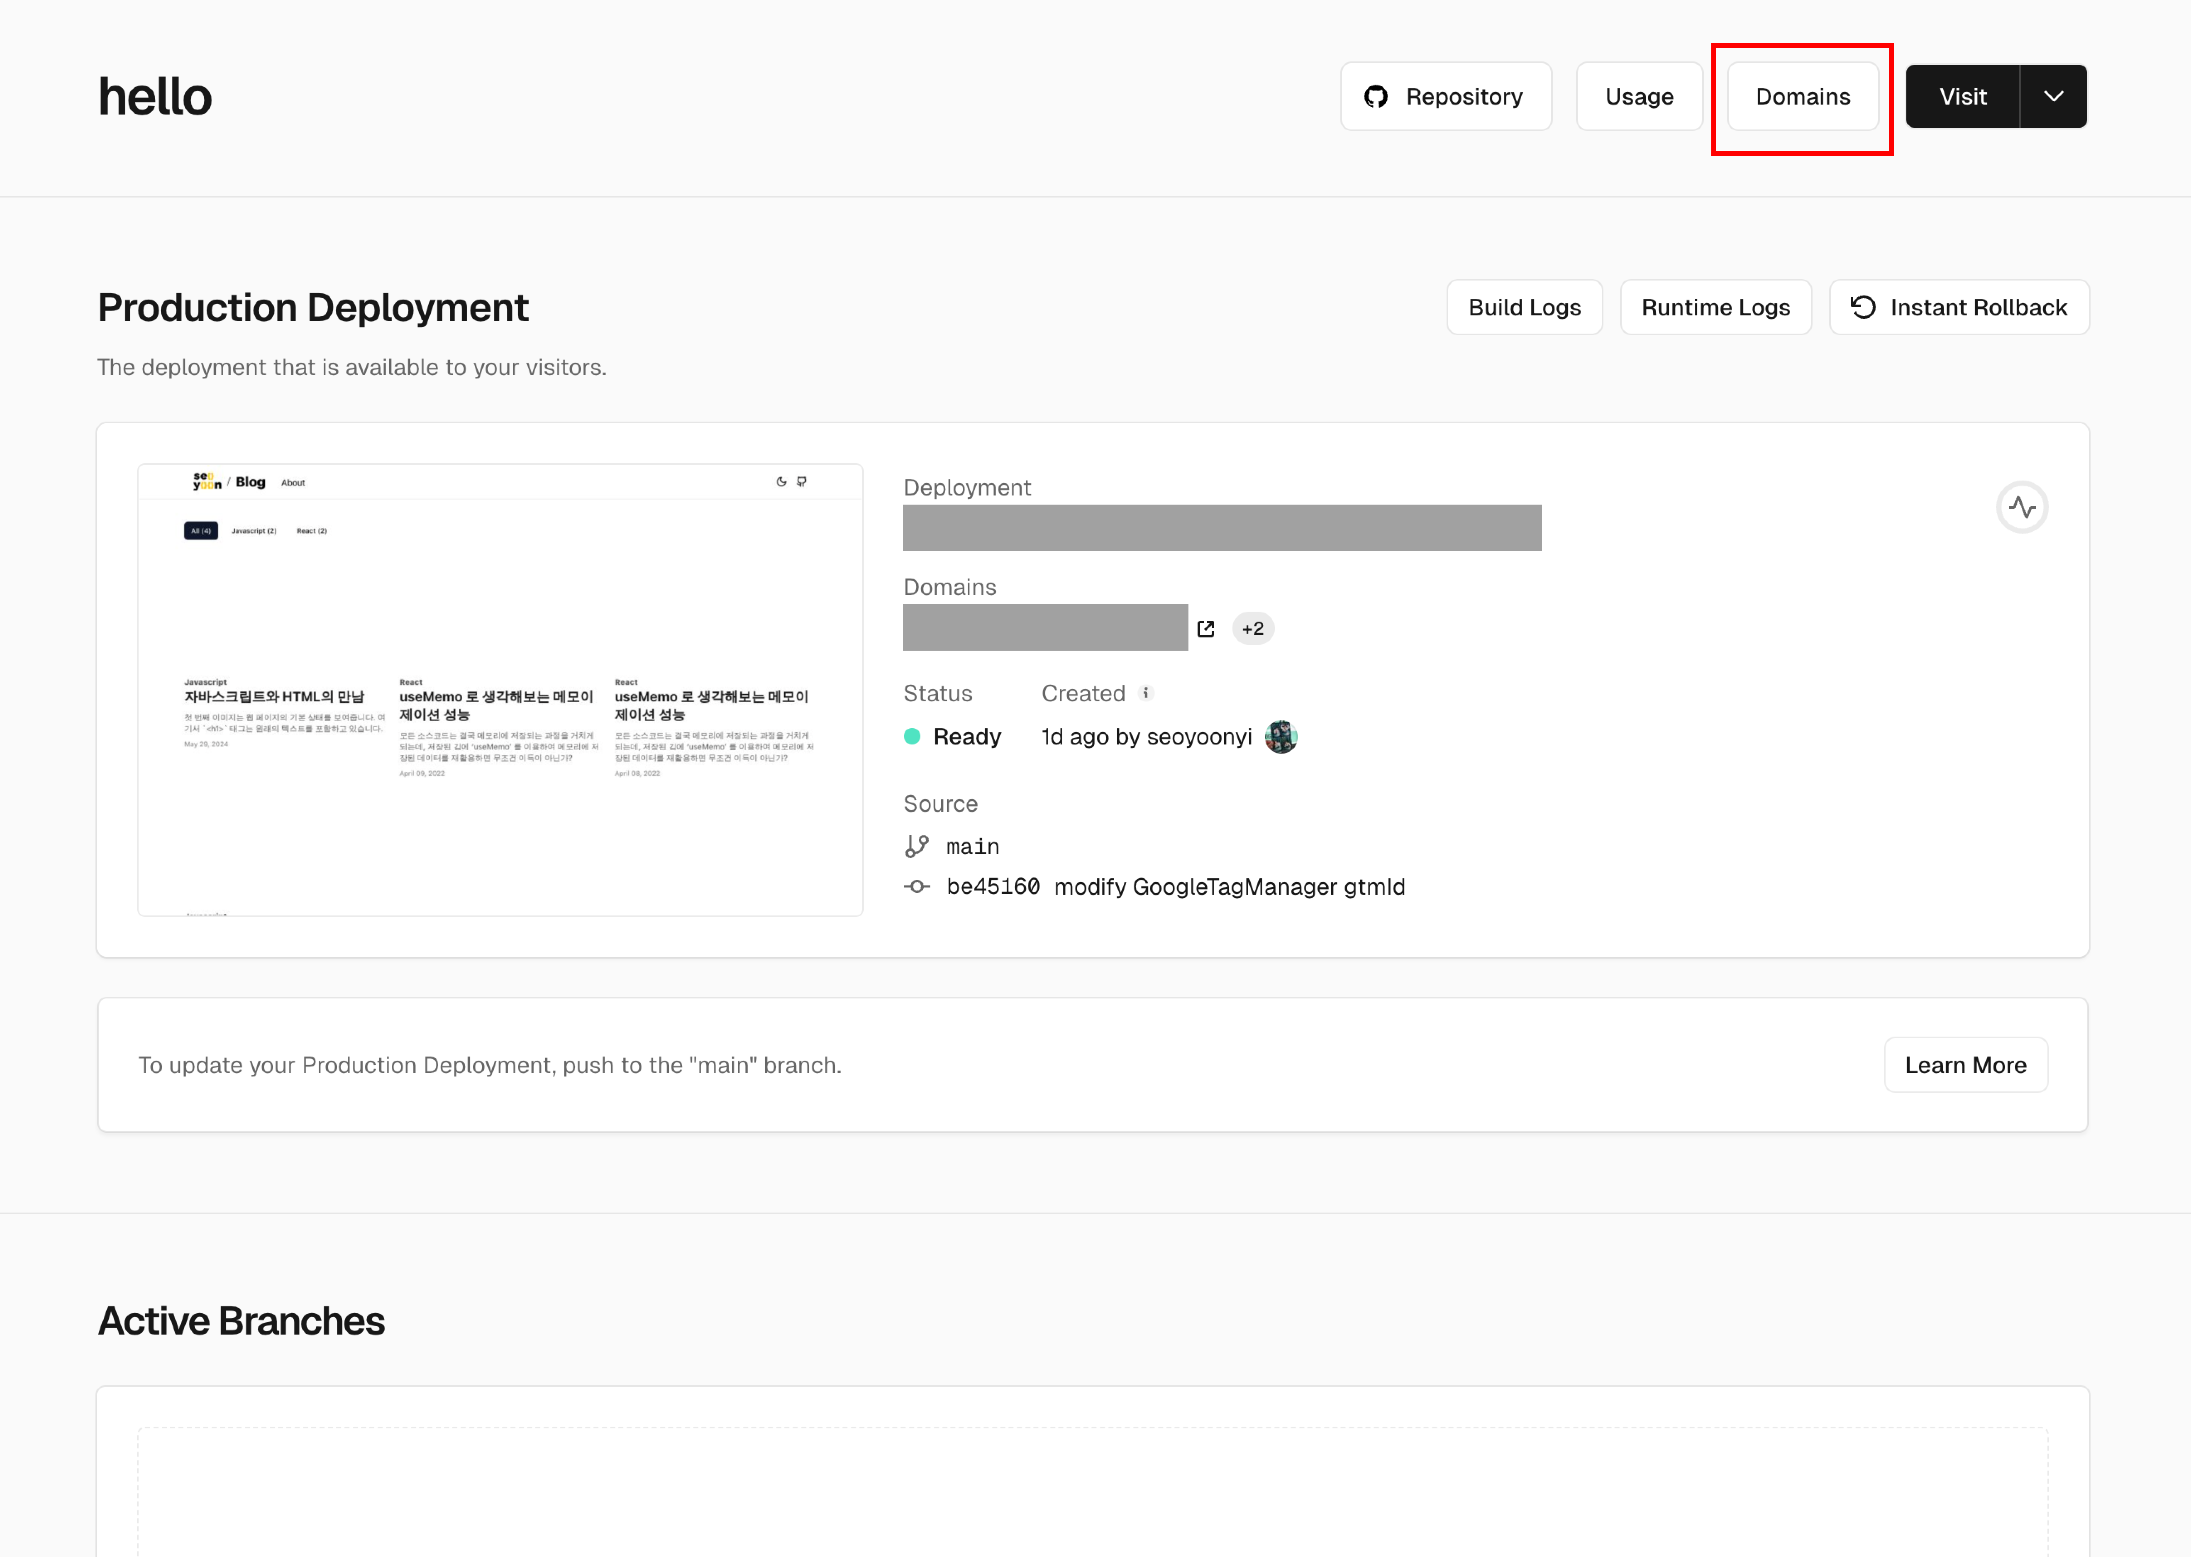Click the Instant Rollback button

point(1959,307)
